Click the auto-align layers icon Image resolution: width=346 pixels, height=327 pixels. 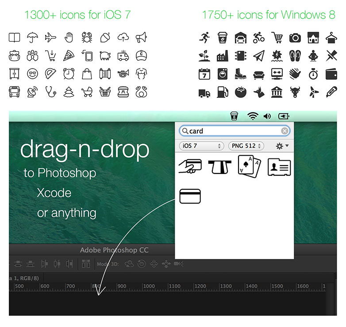[x=86, y=264]
